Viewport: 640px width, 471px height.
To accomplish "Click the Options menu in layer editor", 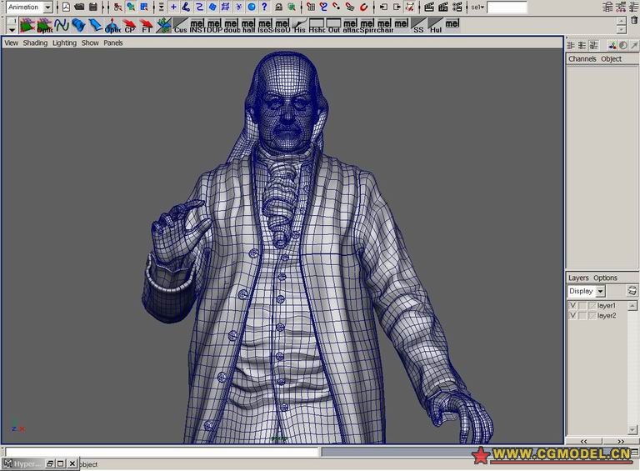I will click(x=605, y=278).
